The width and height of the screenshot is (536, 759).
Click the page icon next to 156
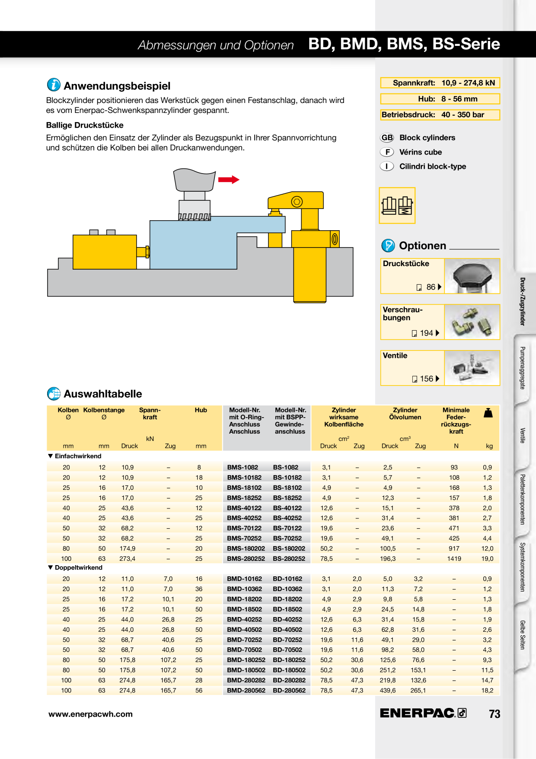(x=415, y=379)
